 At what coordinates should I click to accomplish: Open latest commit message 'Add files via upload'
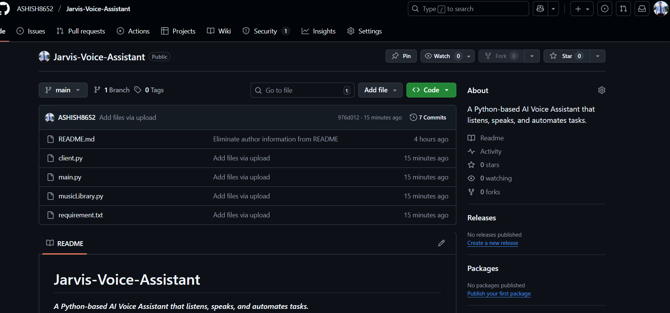click(x=128, y=118)
